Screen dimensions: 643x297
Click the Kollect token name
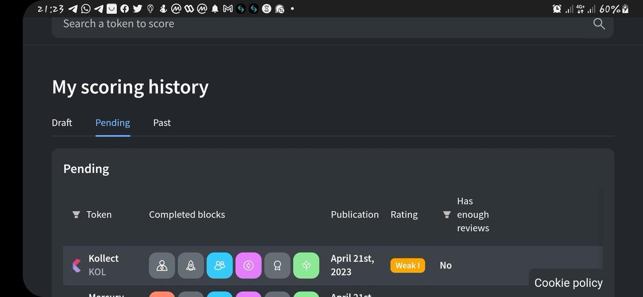click(x=103, y=258)
